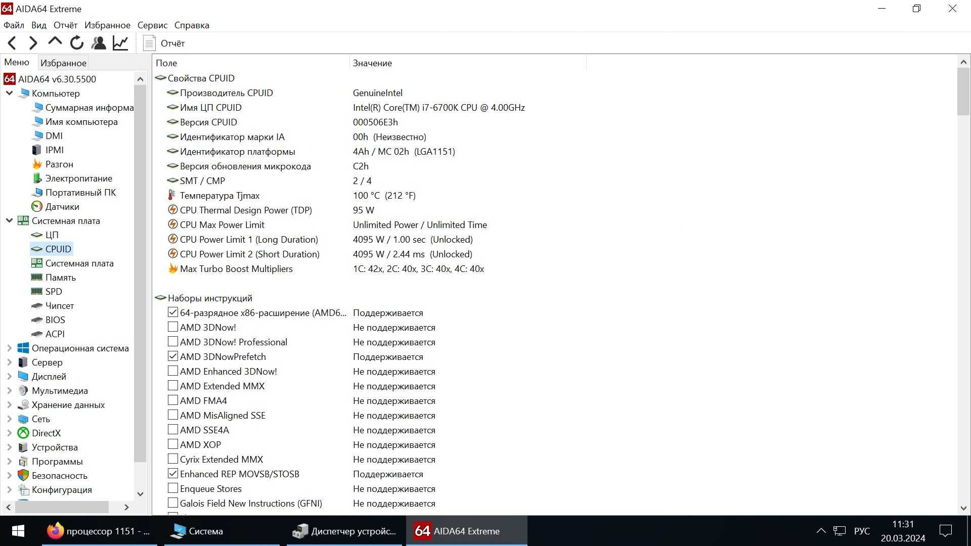Select the BIOS icon item
The height and width of the screenshot is (546, 971).
[x=37, y=320]
